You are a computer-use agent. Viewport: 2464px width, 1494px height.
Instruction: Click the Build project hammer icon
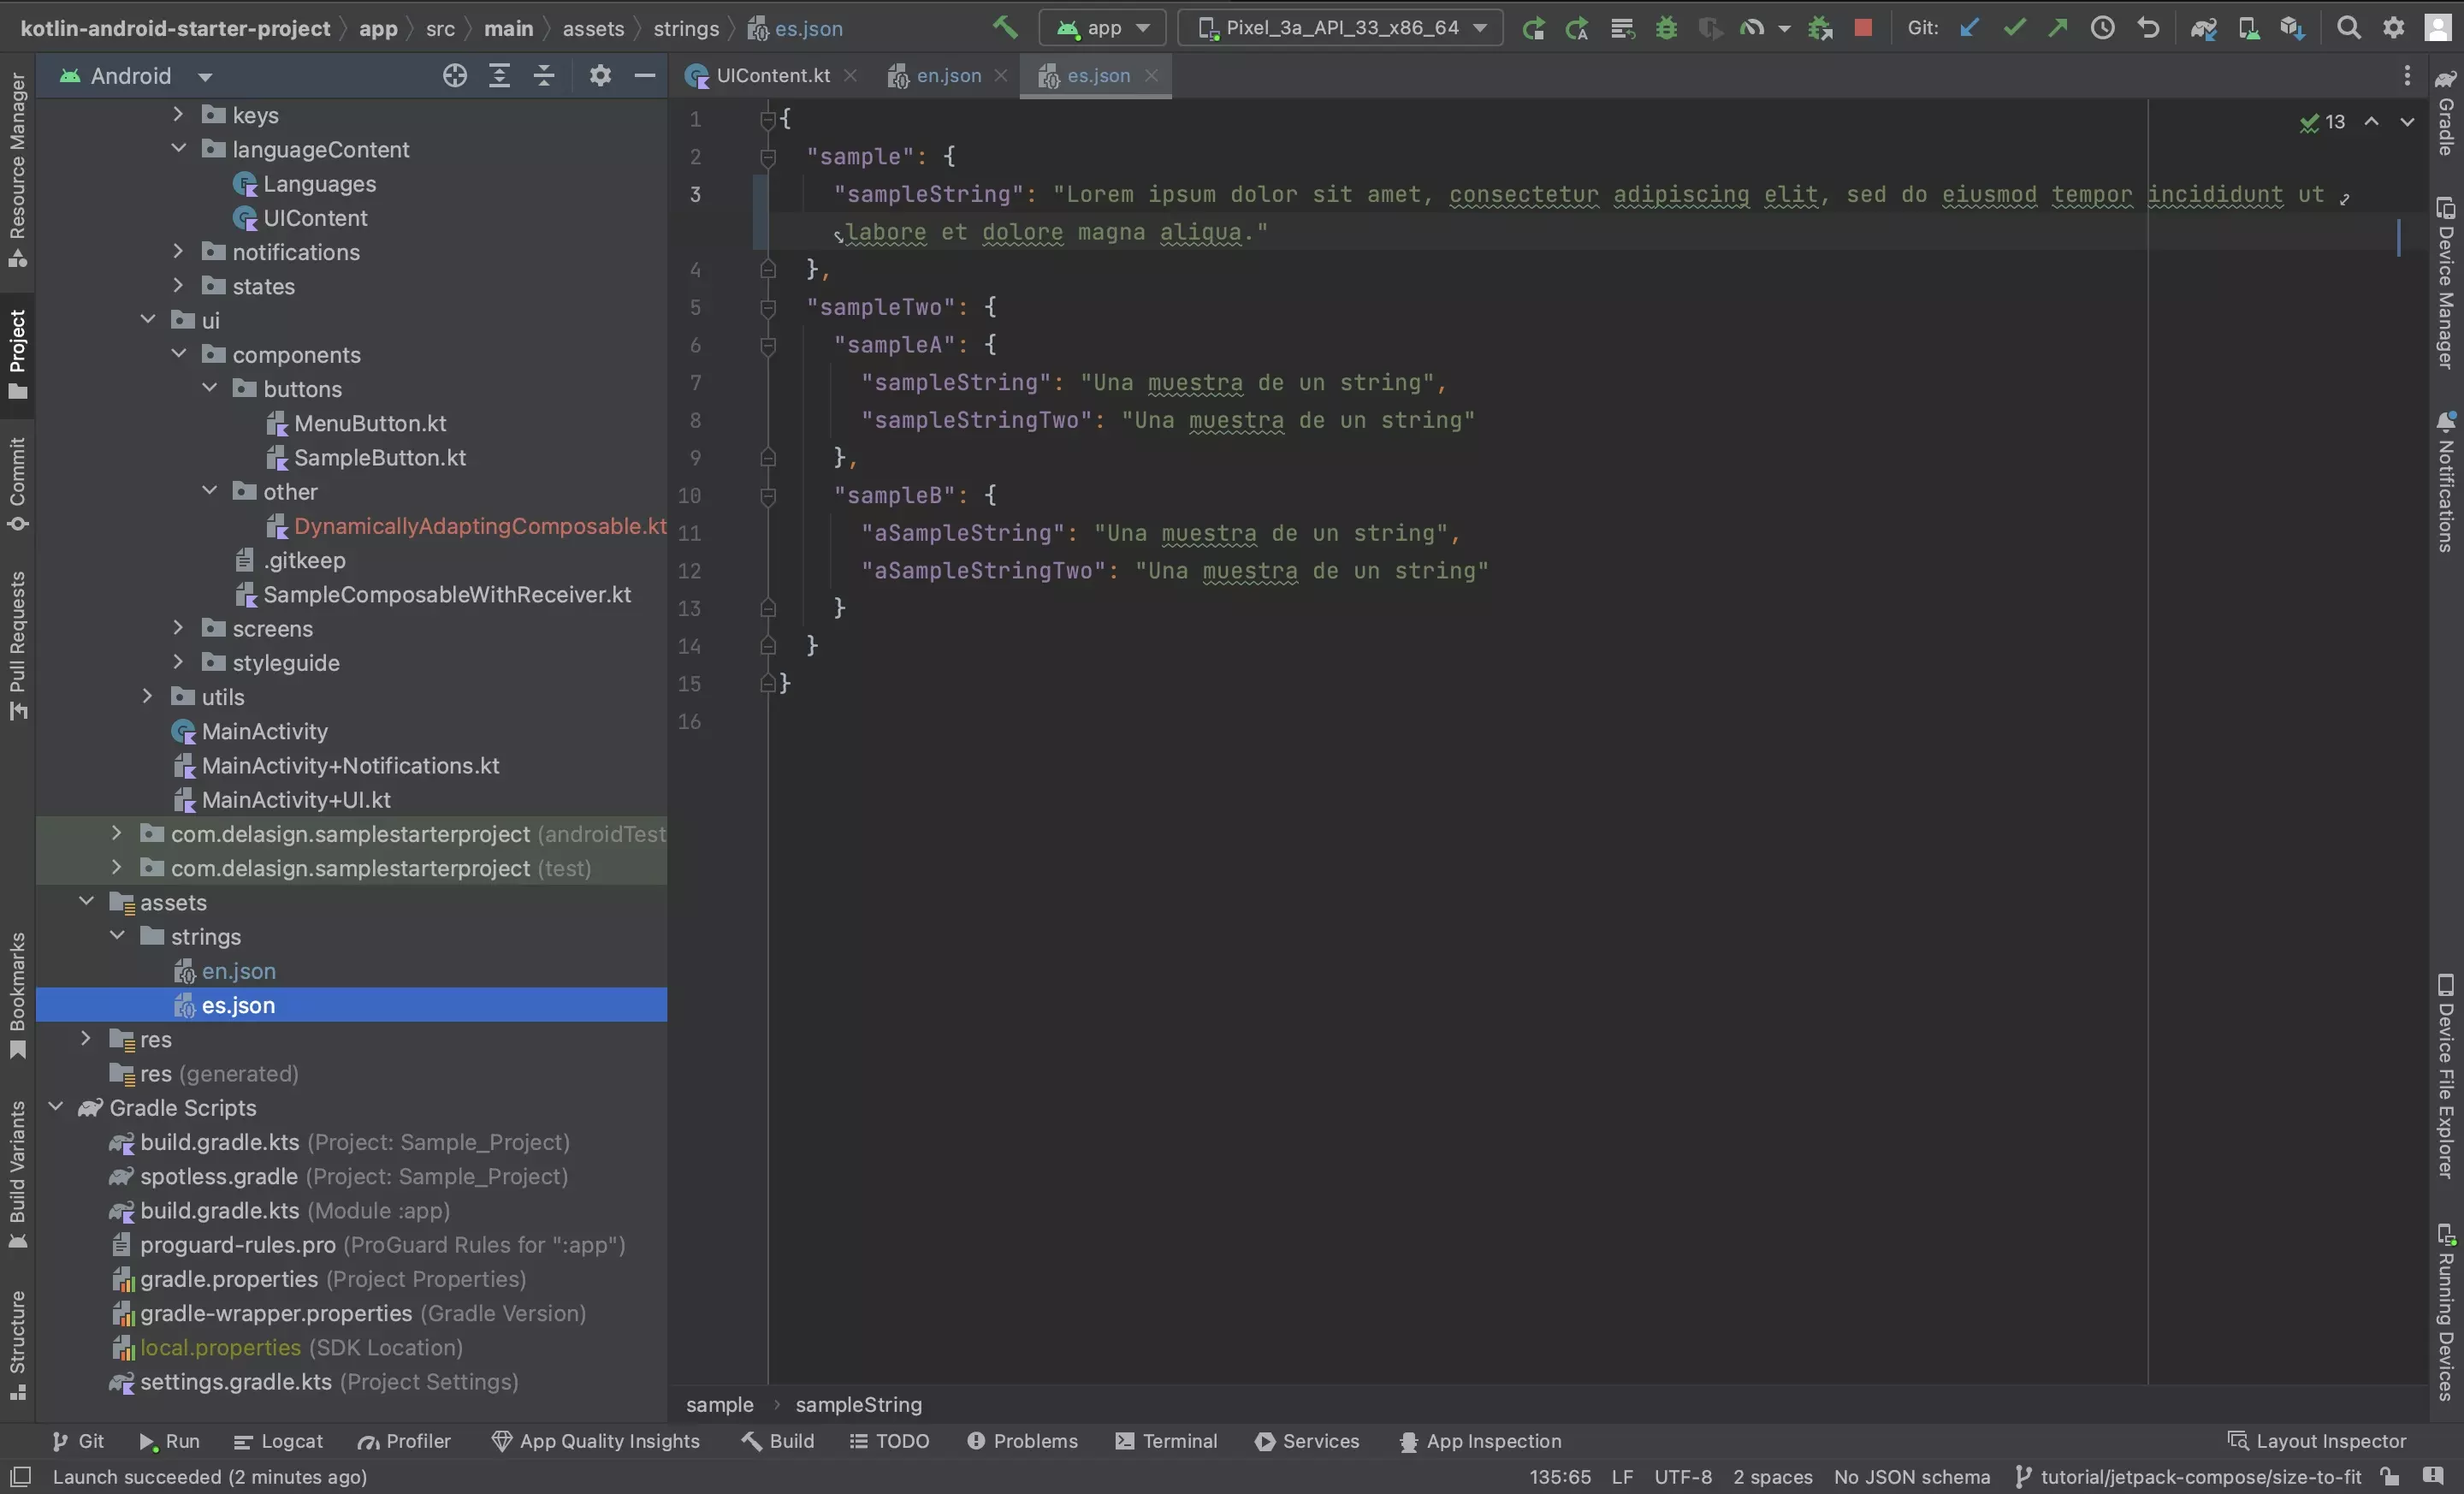[x=1004, y=28]
